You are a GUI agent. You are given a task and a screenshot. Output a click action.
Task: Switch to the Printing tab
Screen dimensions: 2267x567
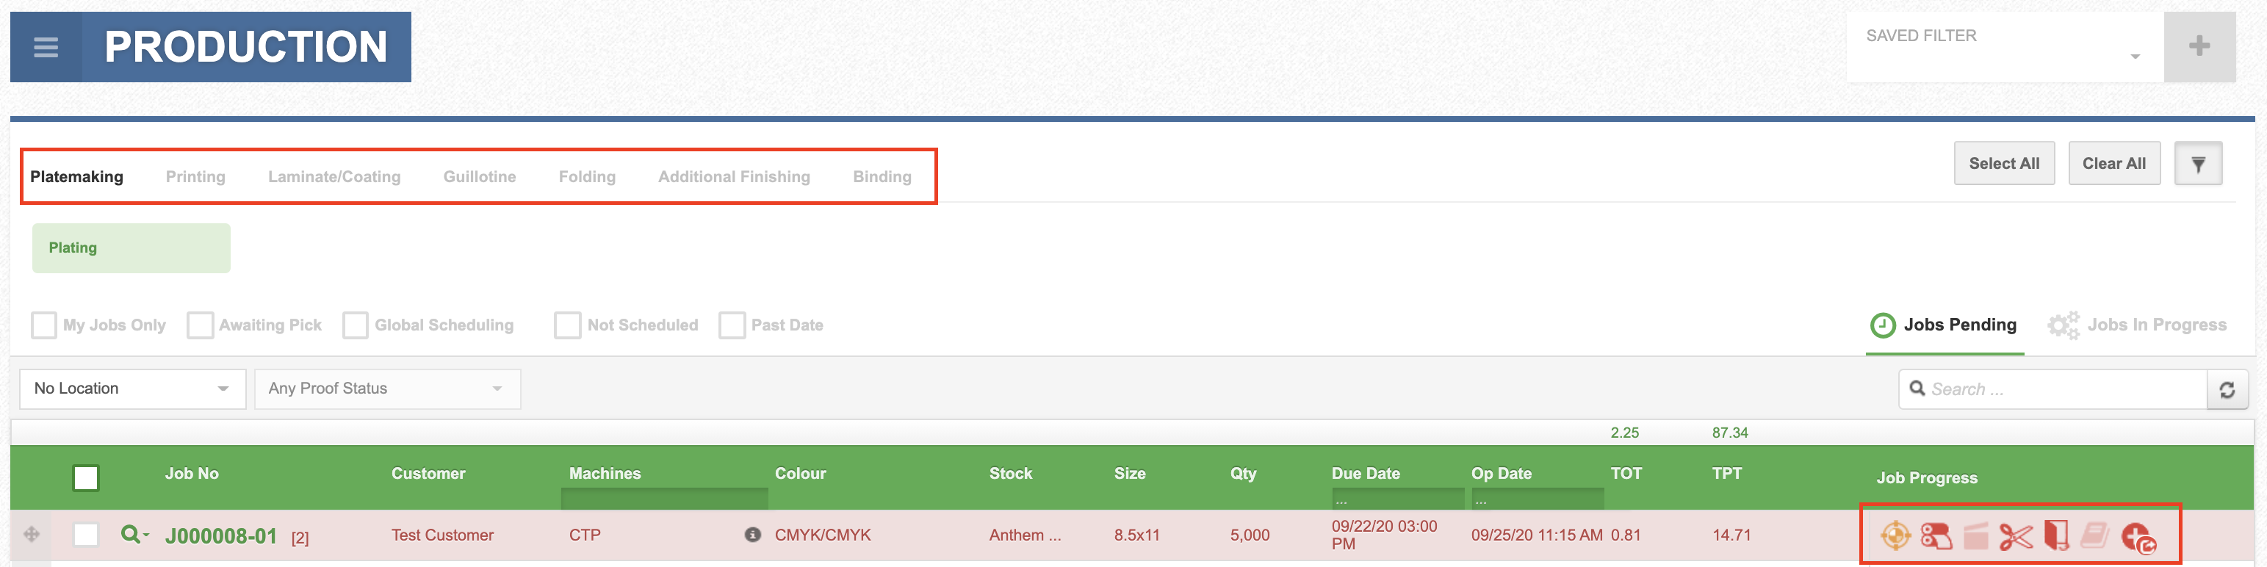point(195,177)
